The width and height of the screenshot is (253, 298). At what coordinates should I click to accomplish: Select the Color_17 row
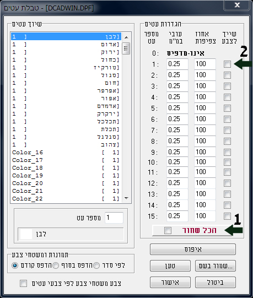pos(66,160)
